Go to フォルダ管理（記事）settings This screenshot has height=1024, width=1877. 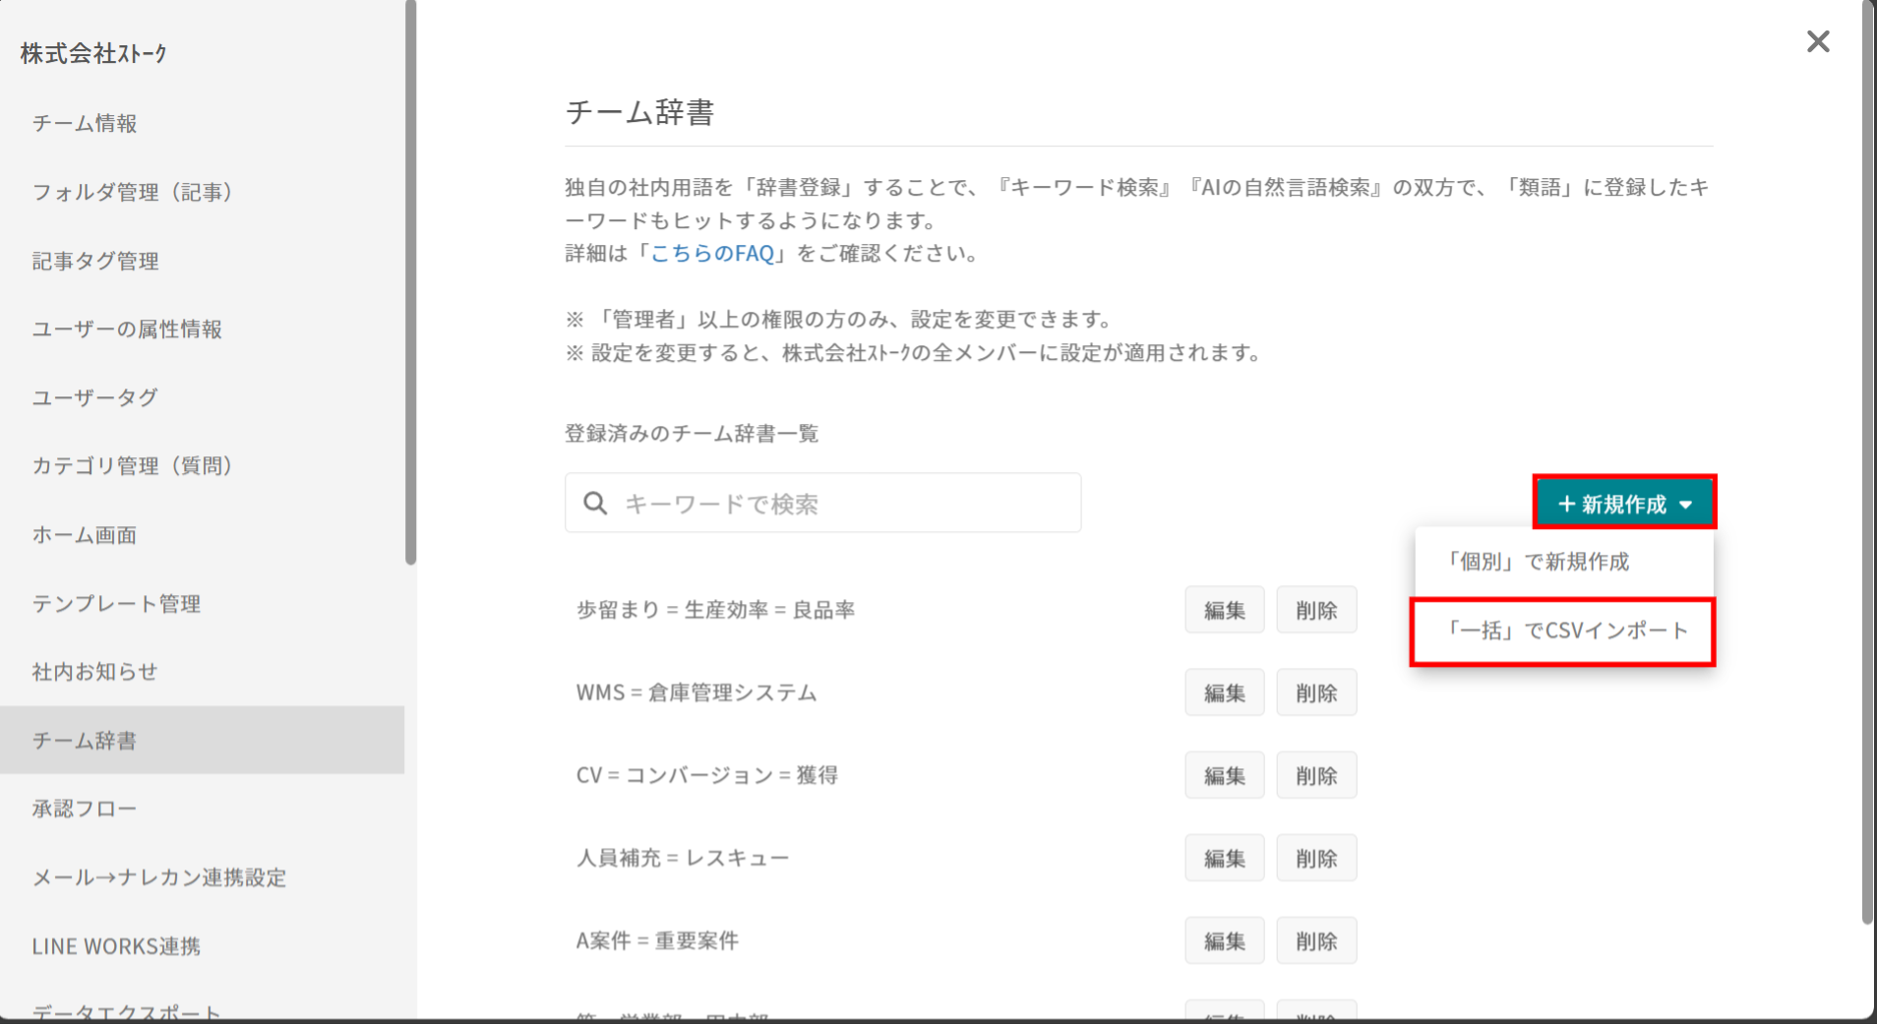tap(133, 192)
